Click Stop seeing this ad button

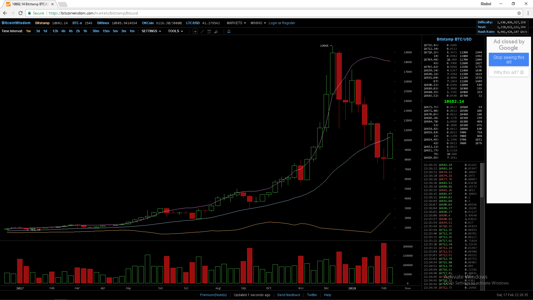click(x=509, y=59)
